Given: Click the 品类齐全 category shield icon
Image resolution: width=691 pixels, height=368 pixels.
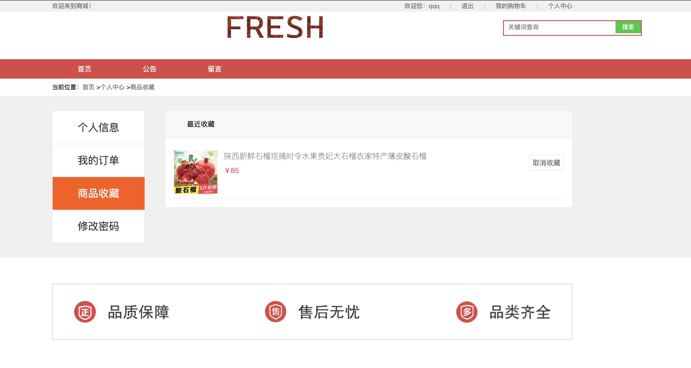Looking at the screenshot, I should click(467, 312).
